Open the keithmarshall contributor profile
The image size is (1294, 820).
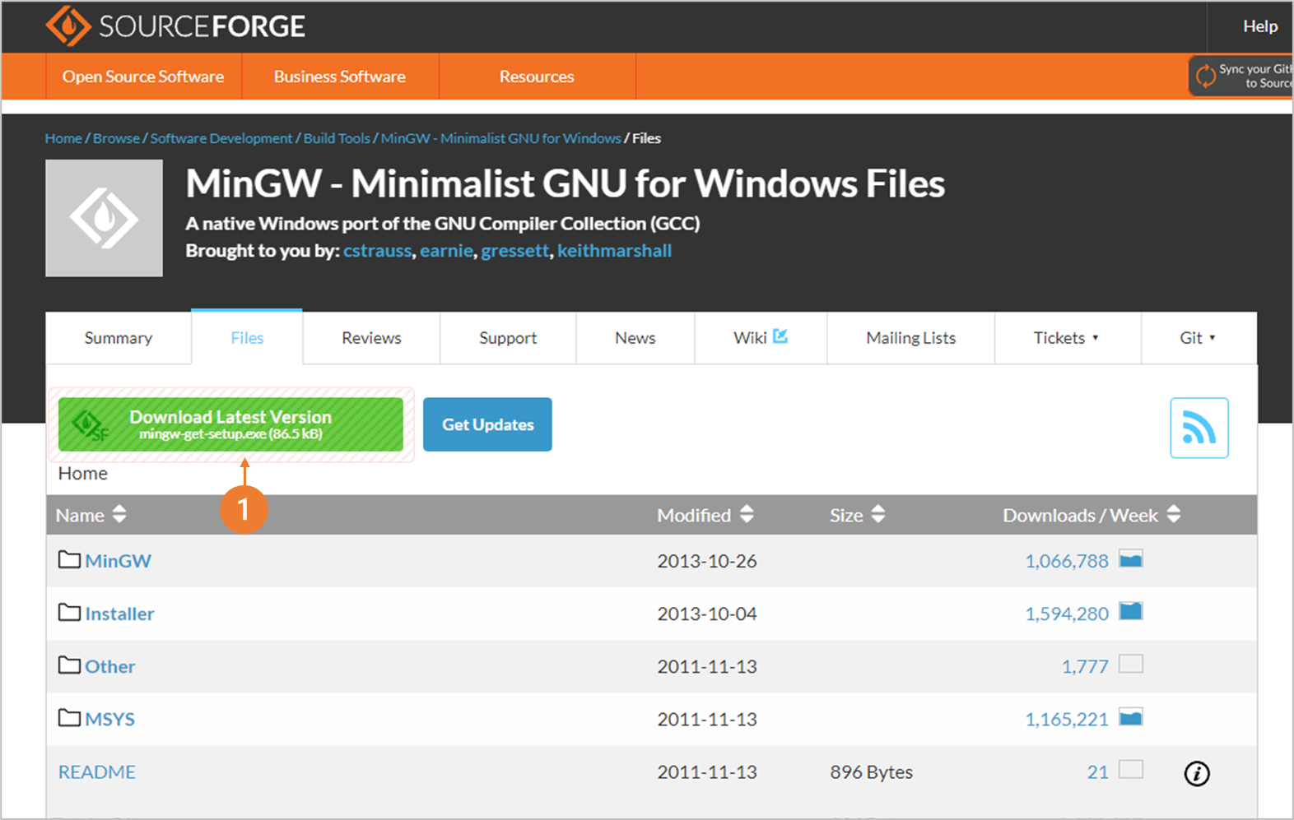tap(614, 251)
